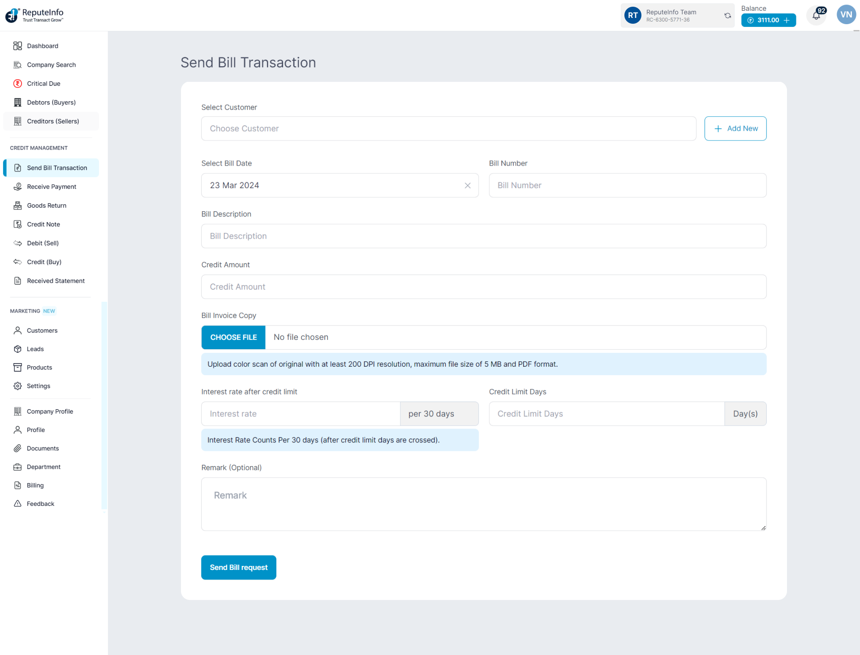Open Receive Payment menu item
The height and width of the screenshot is (655, 860).
[x=52, y=187]
